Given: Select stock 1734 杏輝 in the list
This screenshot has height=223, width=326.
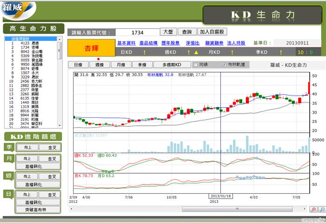Looking at the screenshot, I should [x=31, y=47].
